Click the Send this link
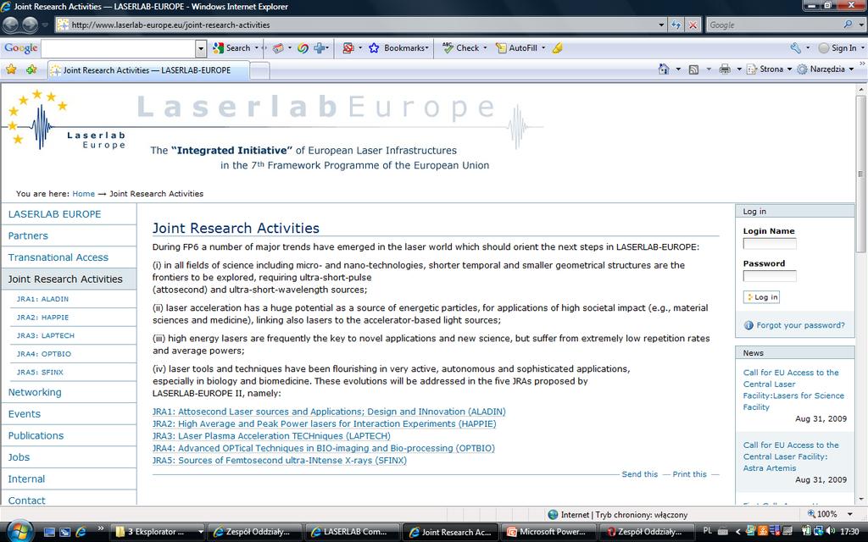Screen dimensions: 868x542 (640, 474)
